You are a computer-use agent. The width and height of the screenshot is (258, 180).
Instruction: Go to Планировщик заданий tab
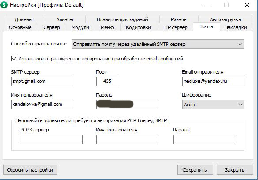coord(122,19)
